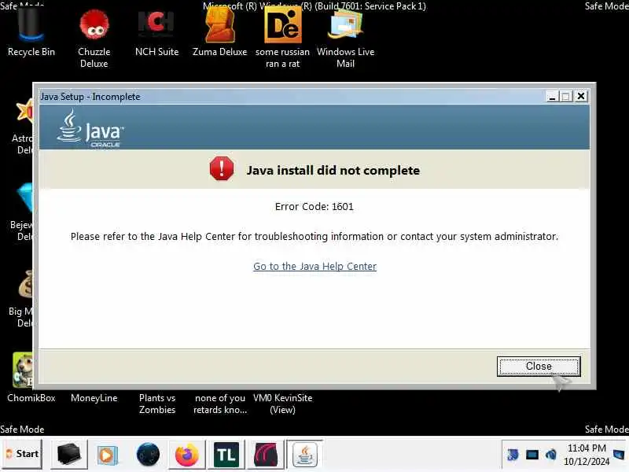Select the 'some russian ran a rat' icon
This screenshot has height=472, width=629.
(282, 38)
